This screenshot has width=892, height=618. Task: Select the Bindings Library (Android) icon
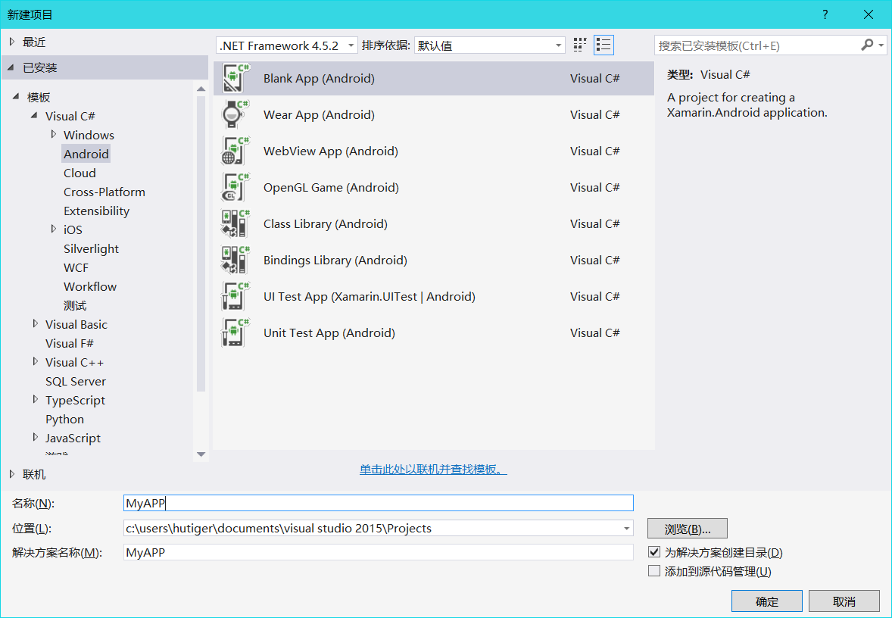pos(235,260)
